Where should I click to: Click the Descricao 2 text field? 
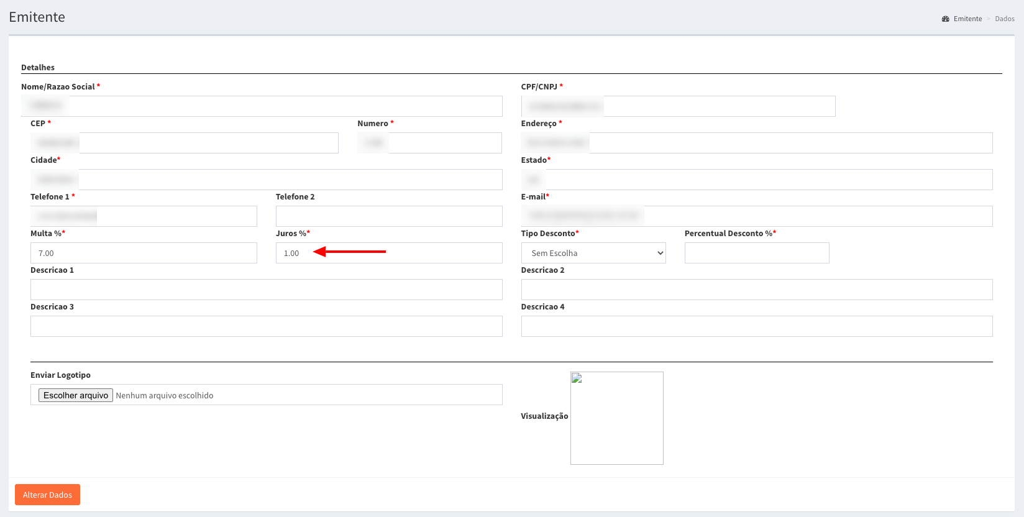coord(757,290)
